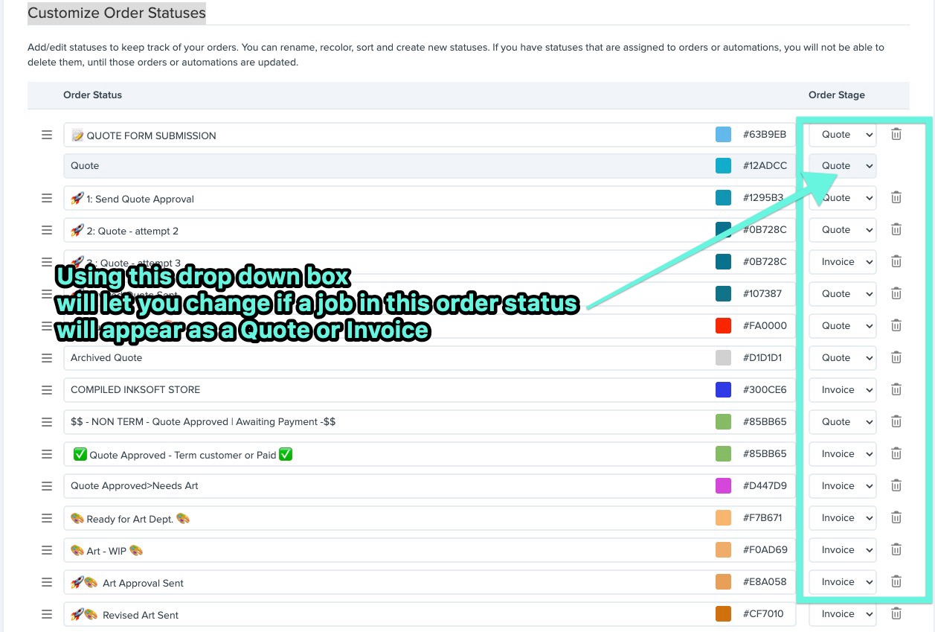
Task: Click trash icon for Quote Approved>Needs Art
Action: 896,485
